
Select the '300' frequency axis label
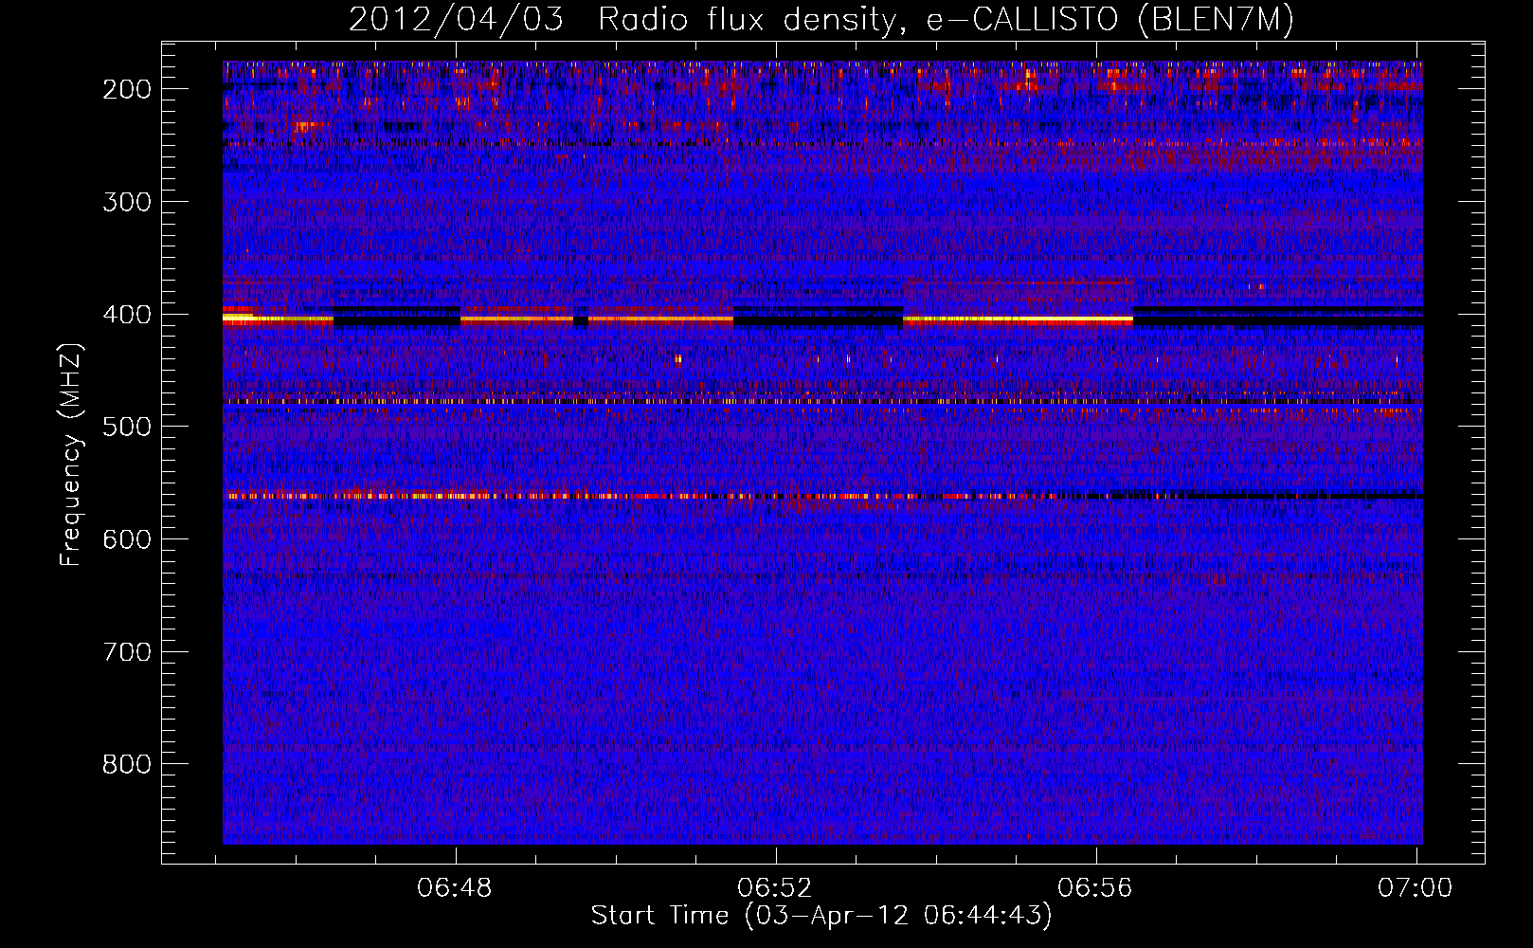(126, 202)
